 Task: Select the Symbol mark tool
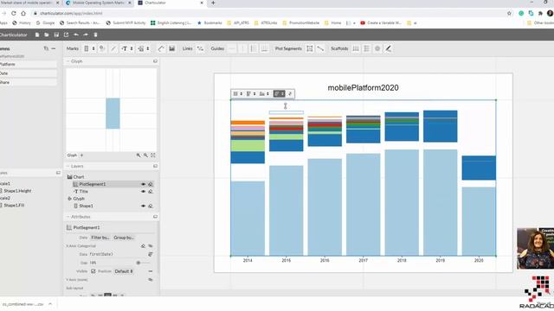tap(102, 48)
